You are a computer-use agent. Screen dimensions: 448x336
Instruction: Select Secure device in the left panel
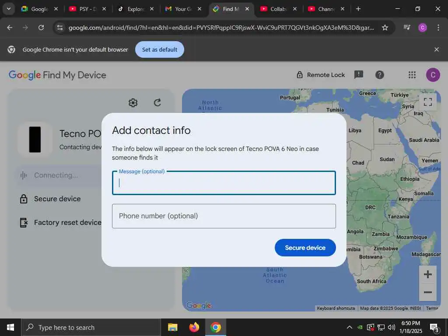tap(57, 199)
